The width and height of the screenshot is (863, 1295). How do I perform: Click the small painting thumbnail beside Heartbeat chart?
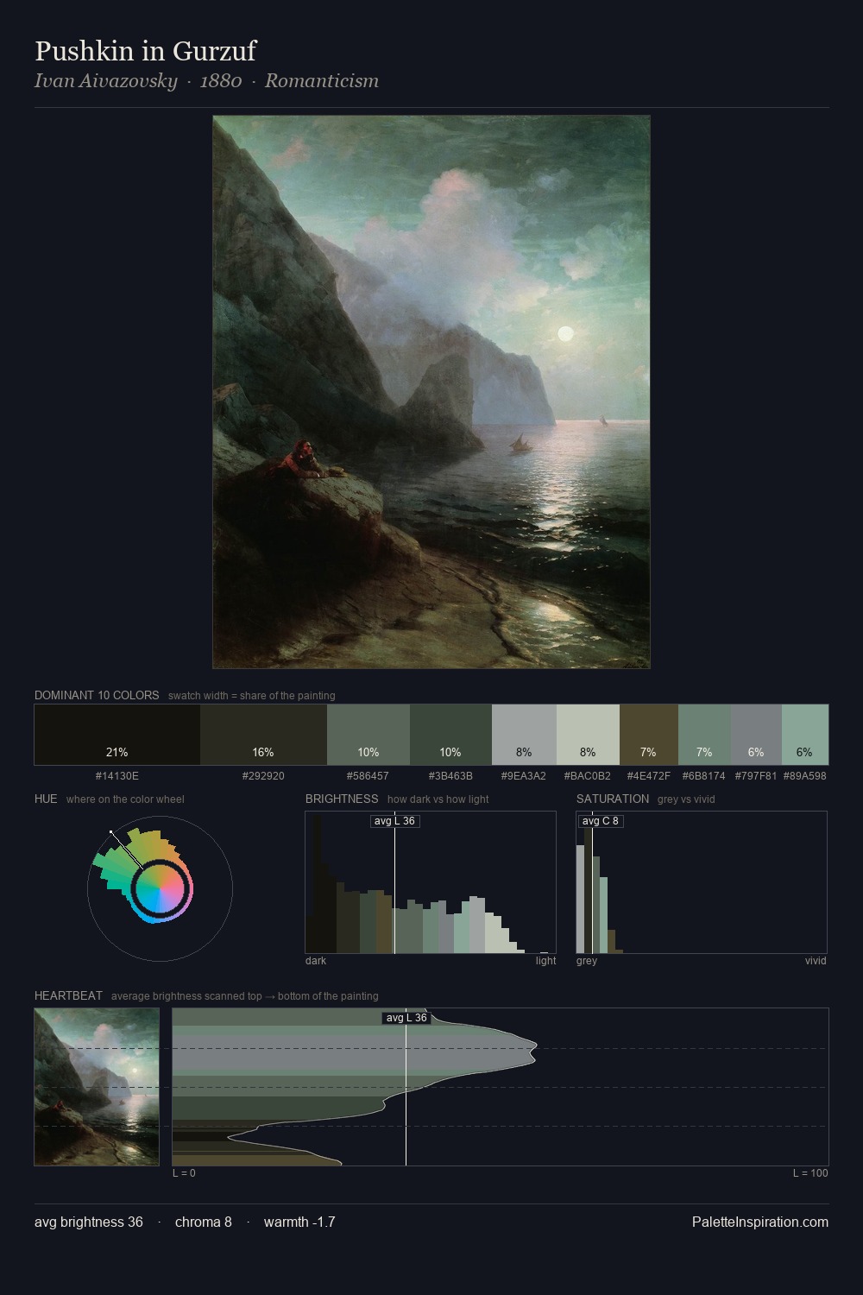click(x=97, y=1087)
